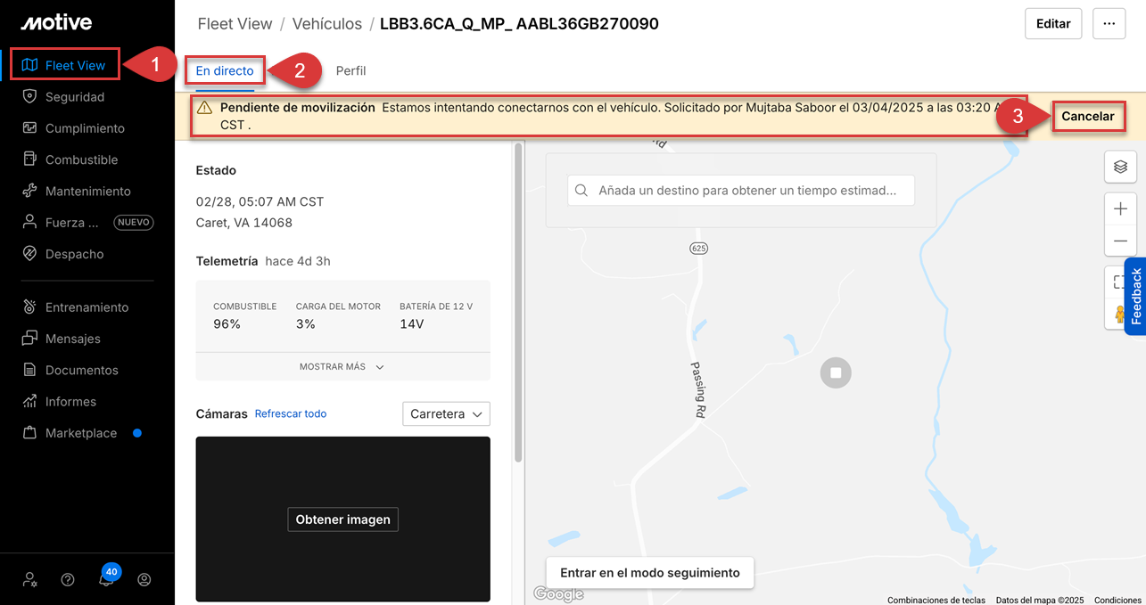The width and height of the screenshot is (1146, 605).
Task: Click the Editar button
Action: [x=1053, y=24]
